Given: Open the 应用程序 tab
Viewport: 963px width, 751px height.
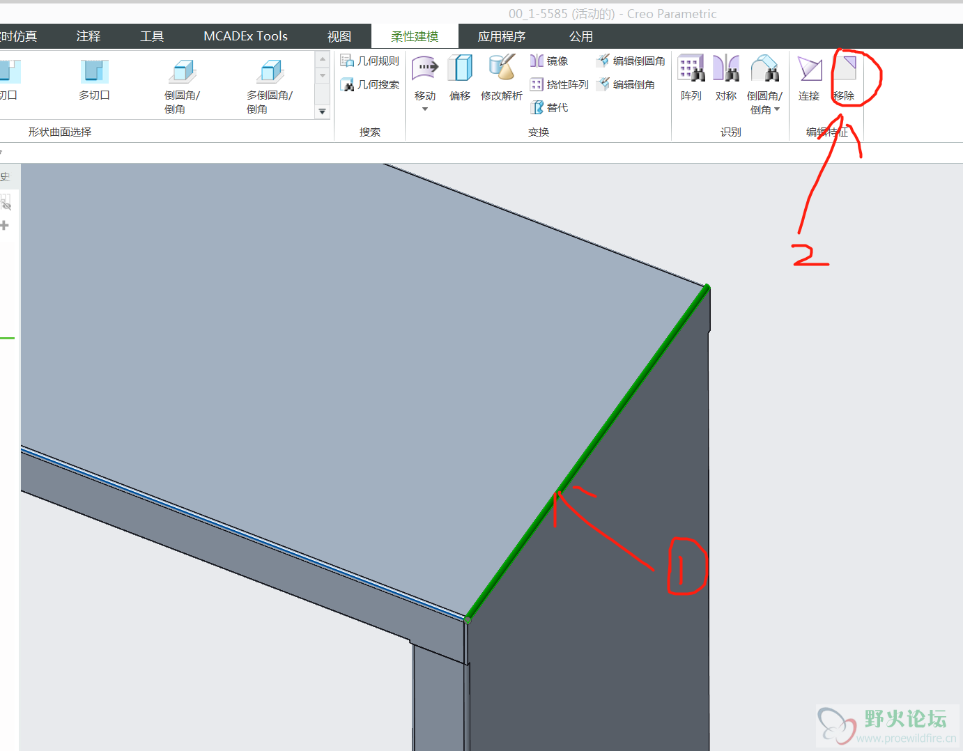Looking at the screenshot, I should (502, 36).
